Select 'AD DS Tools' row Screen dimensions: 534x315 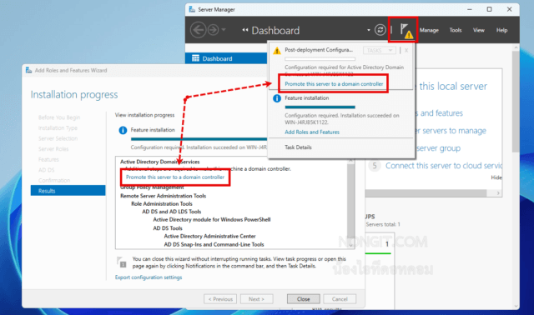pyautogui.click(x=168, y=228)
